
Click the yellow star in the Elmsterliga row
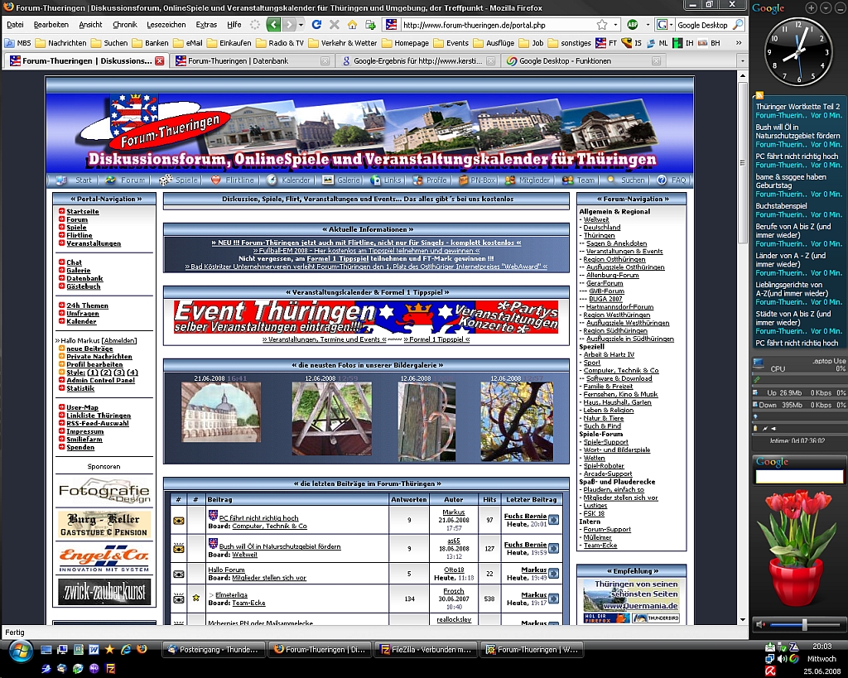[195, 598]
